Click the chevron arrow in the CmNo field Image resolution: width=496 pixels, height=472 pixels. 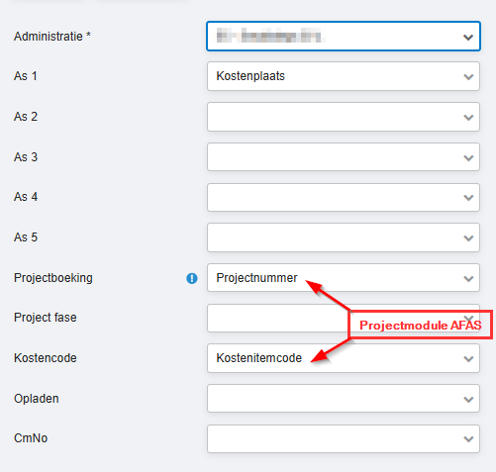pos(468,439)
